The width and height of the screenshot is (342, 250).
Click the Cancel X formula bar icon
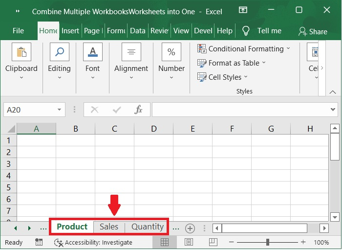point(94,110)
